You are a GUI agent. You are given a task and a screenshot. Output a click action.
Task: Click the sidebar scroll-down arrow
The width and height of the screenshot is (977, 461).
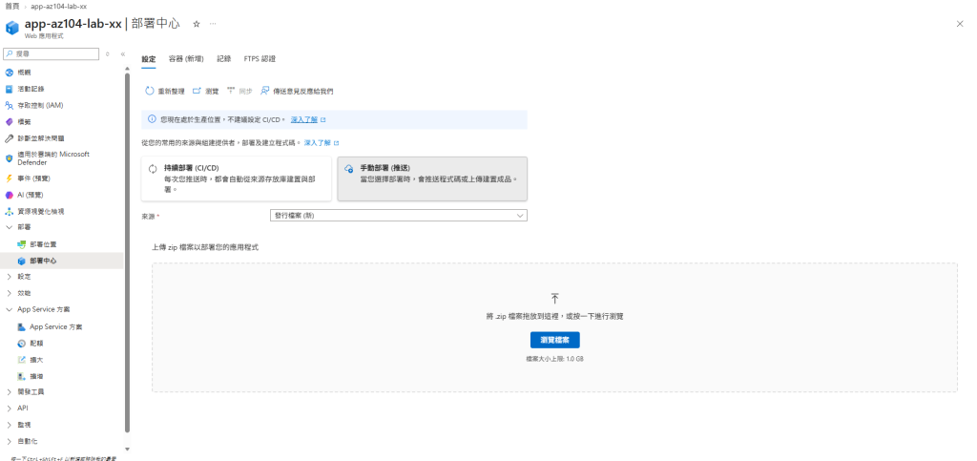(128, 449)
